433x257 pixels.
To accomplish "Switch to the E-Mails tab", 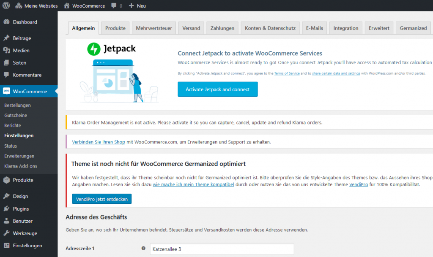I will (314, 28).
